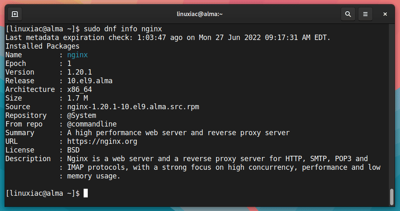Image resolution: width=400 pixels, height=211 pixels.
Task: Click the source rpm file name
Action: point(133,107)
